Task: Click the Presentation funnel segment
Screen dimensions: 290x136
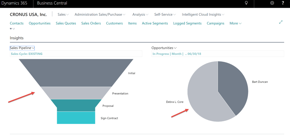Action: pos(76,93)
